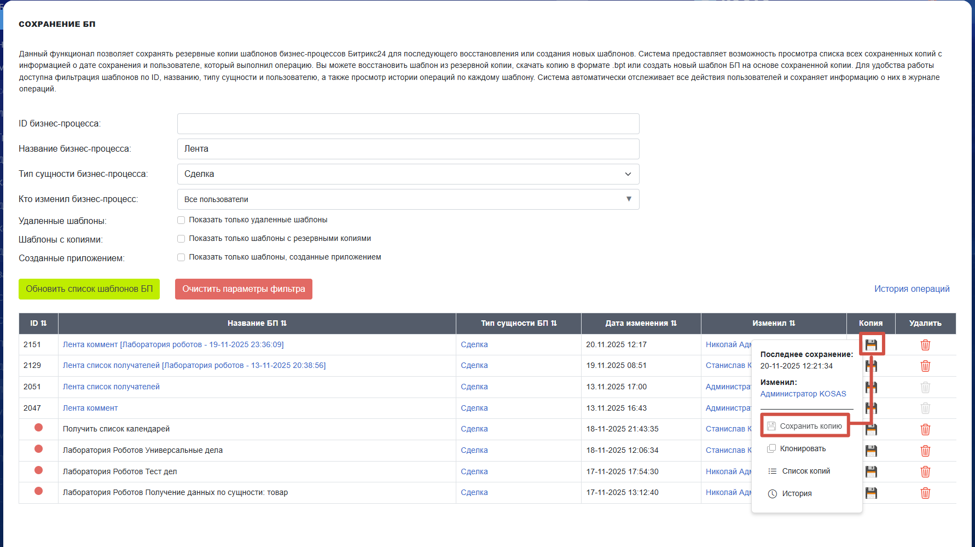This screenshot has height=547, width=975.
Task: Click the save copy icon for row 2151
Action: tap(871, 344)
